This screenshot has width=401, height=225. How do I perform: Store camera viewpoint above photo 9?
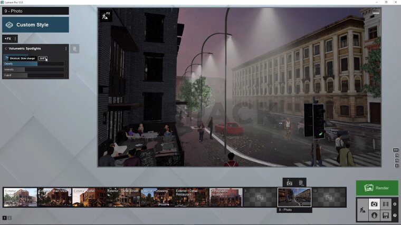pyautogui.click(x=289, y=182)
